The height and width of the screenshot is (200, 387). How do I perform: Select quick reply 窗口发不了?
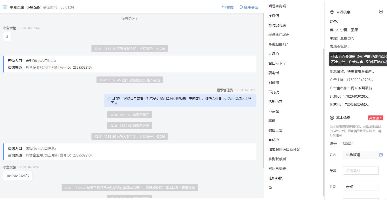click(277, 63)
